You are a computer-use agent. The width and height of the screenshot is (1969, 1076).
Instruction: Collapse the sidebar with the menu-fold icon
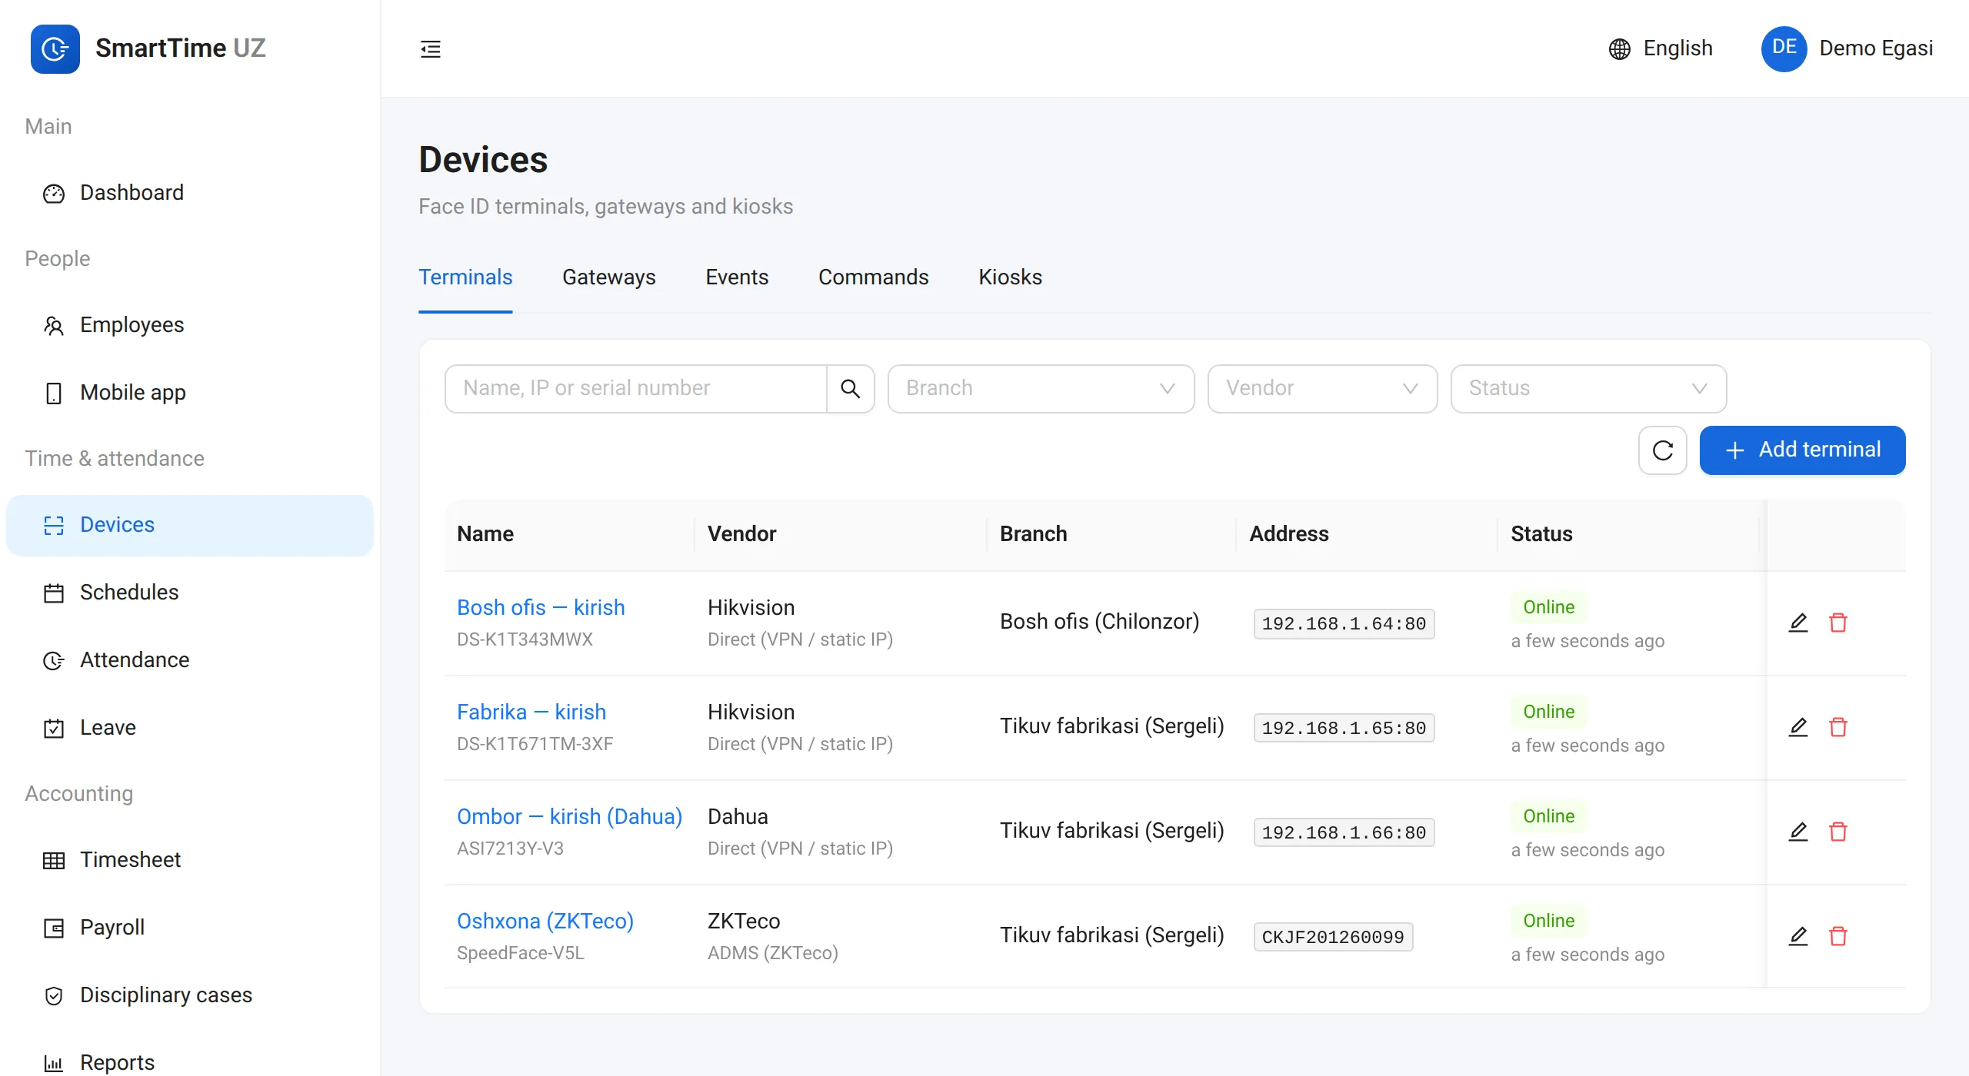pyautogui.click(x=431, y=49)
